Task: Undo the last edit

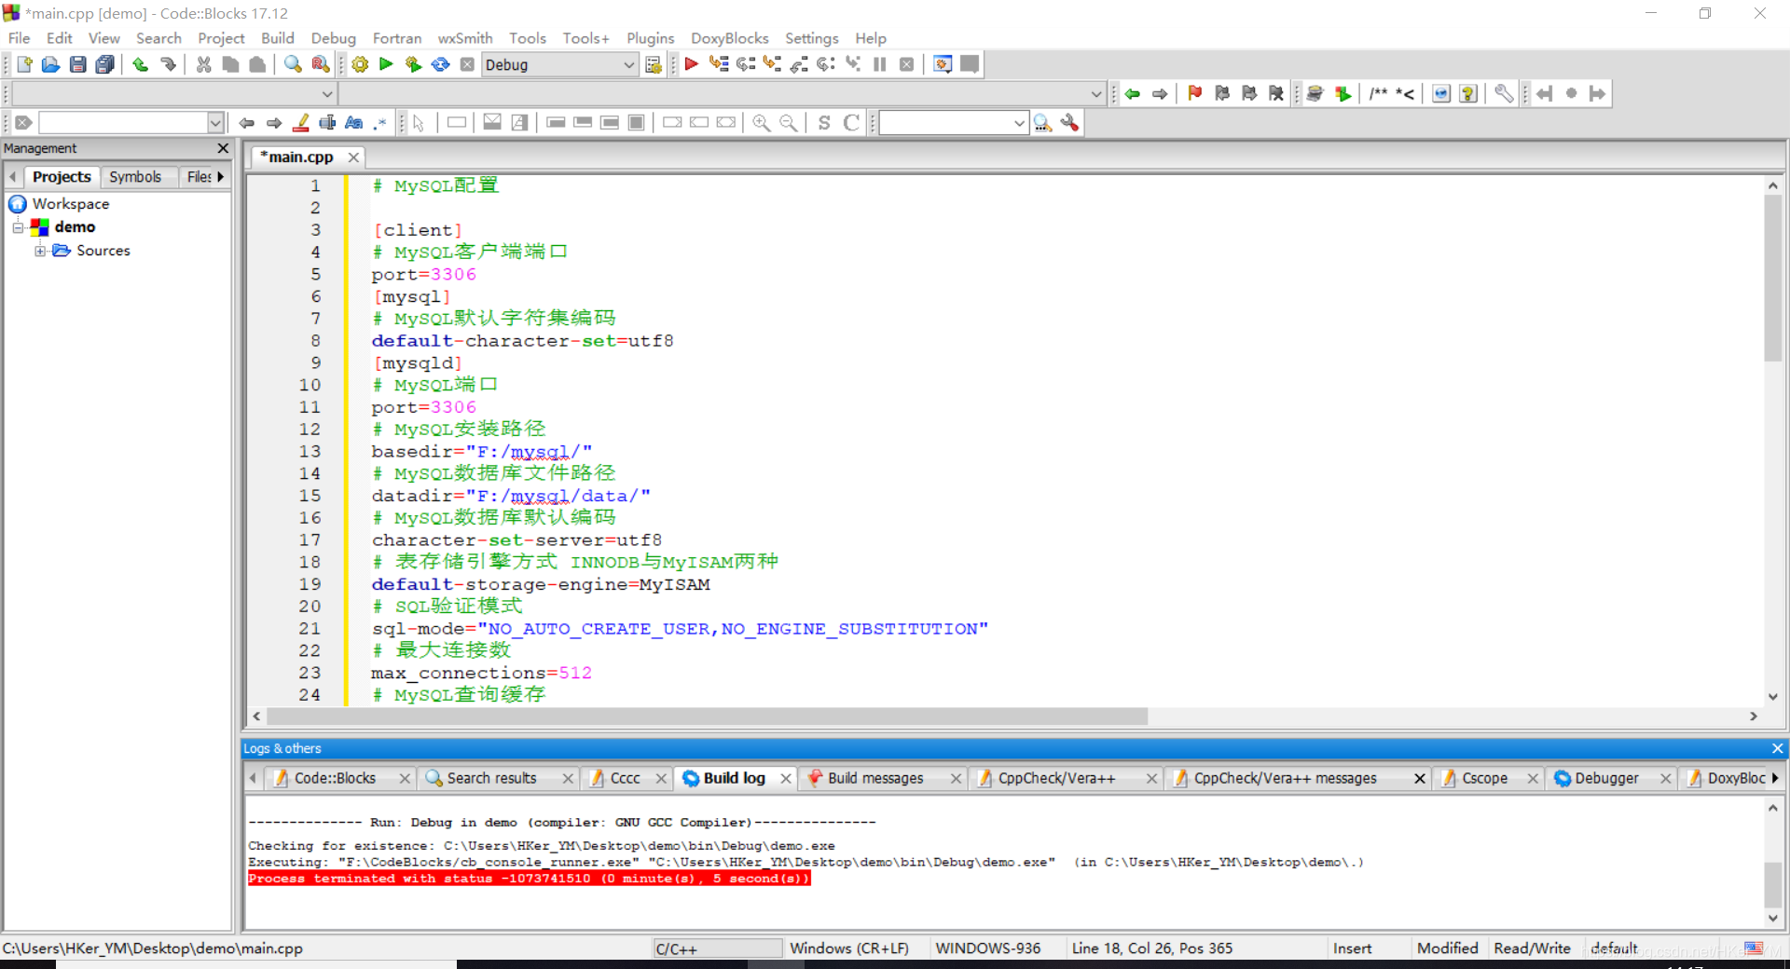Action: pos(141,64)
